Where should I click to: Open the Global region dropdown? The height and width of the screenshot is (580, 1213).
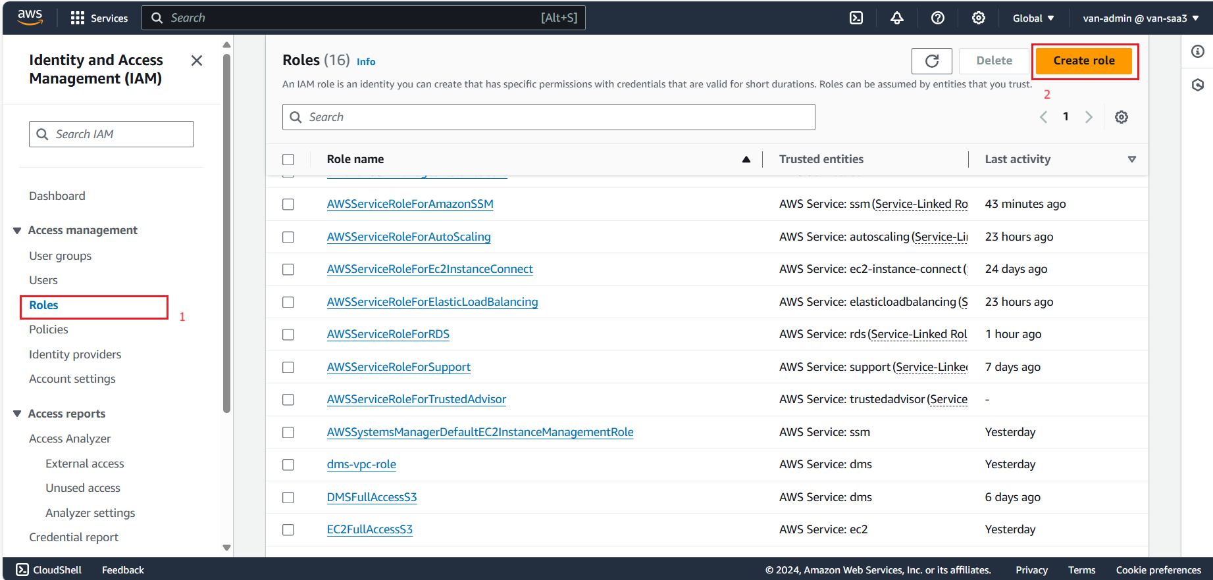(1033, 18)
